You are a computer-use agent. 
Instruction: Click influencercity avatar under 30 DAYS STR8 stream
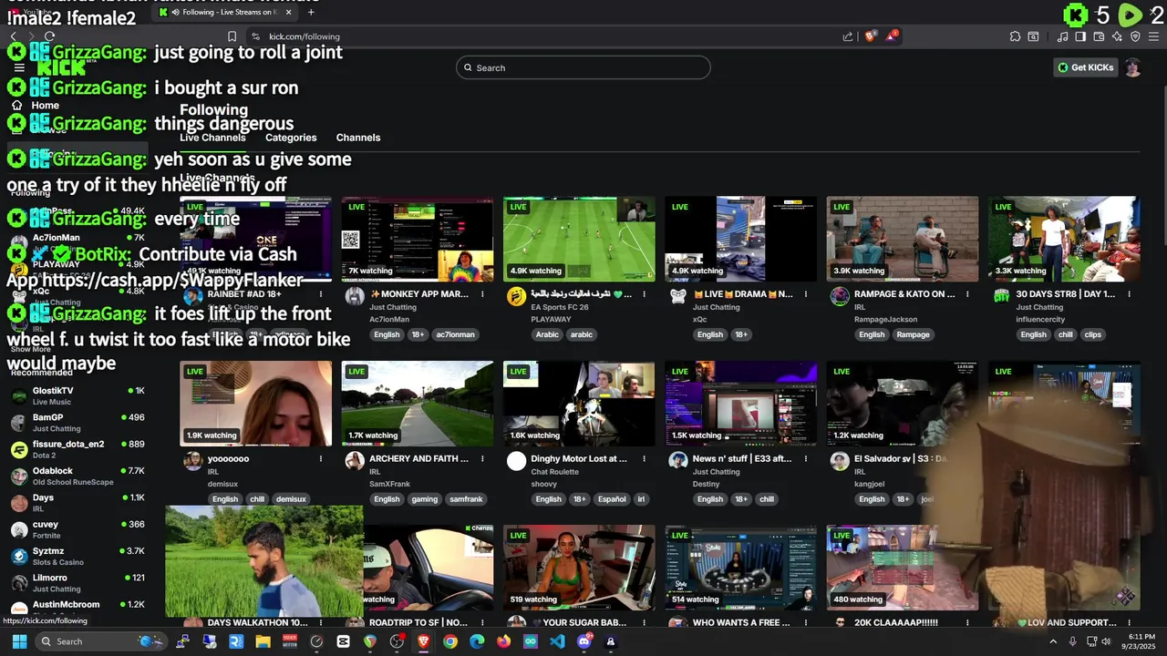1001,295
